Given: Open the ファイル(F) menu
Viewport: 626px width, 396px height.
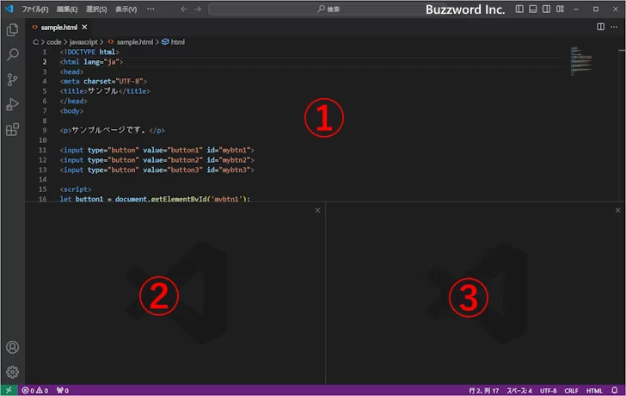Looking at the screenshot, I should (x=35, y=9).
